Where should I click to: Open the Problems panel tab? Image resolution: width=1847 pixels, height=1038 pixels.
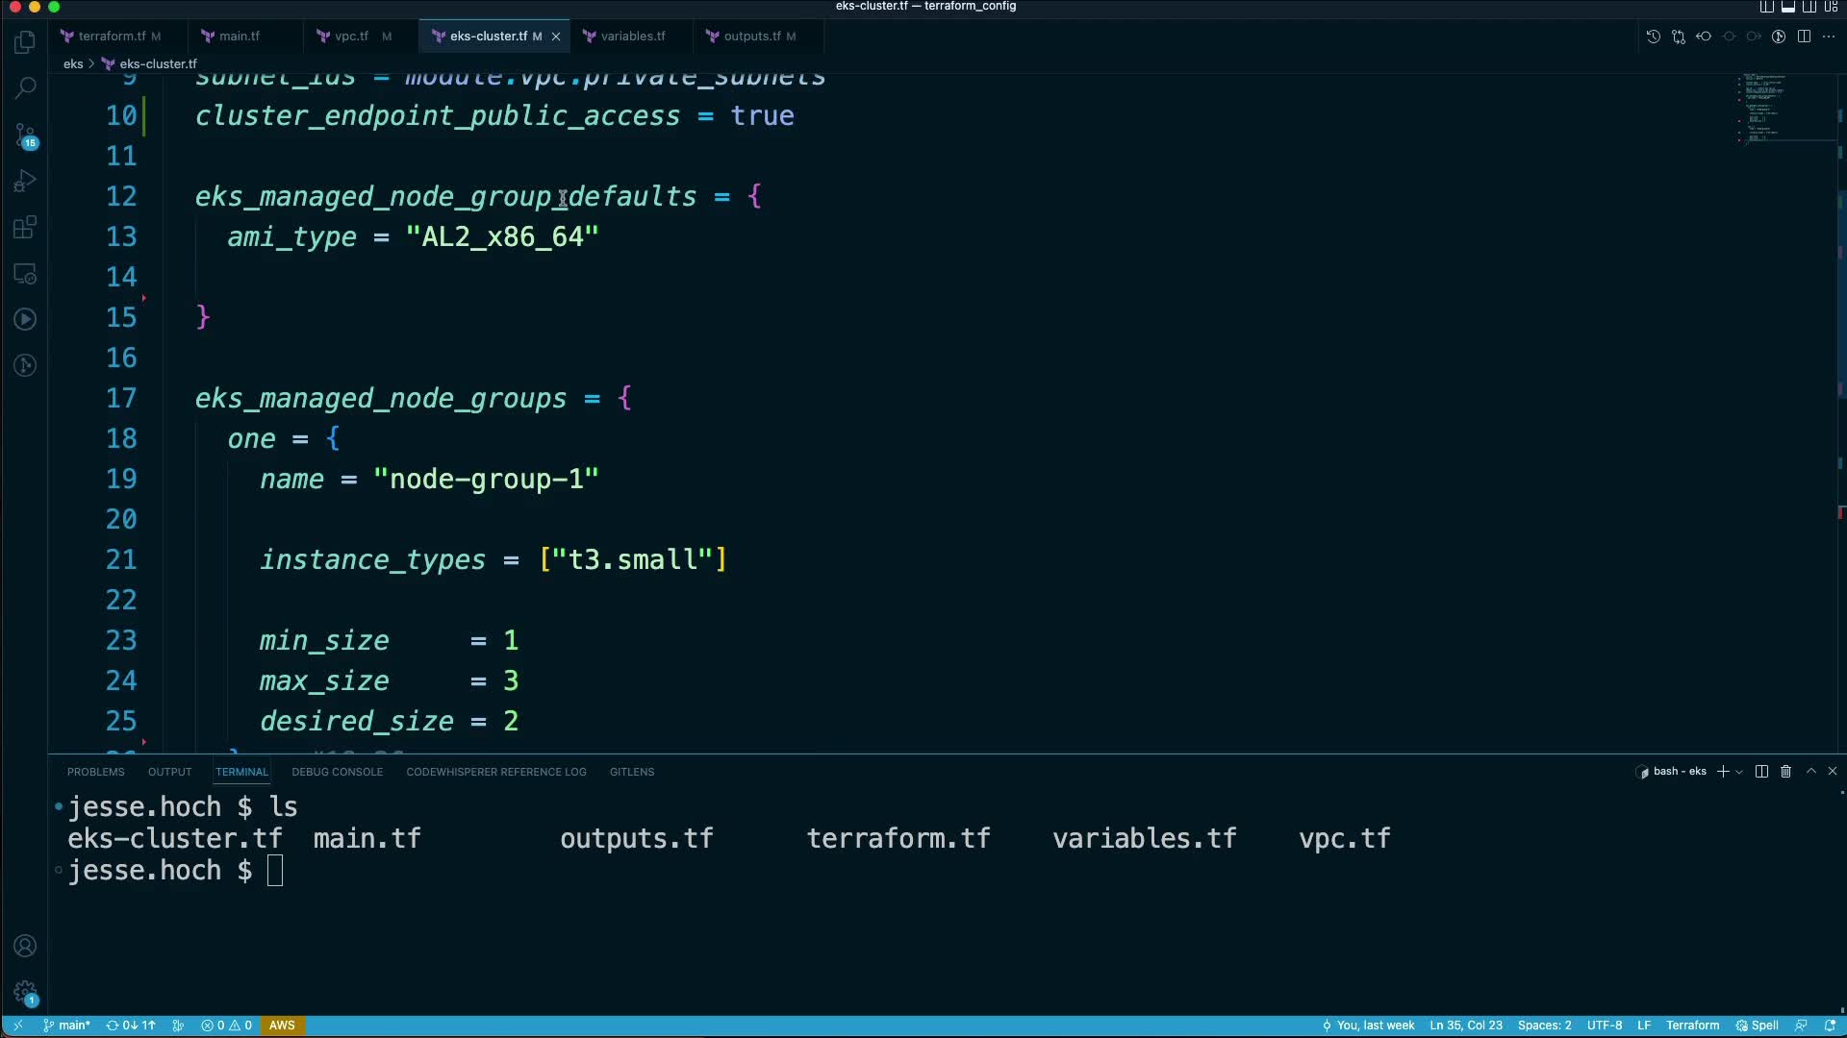pyautogui.click(x=95, y=772)
